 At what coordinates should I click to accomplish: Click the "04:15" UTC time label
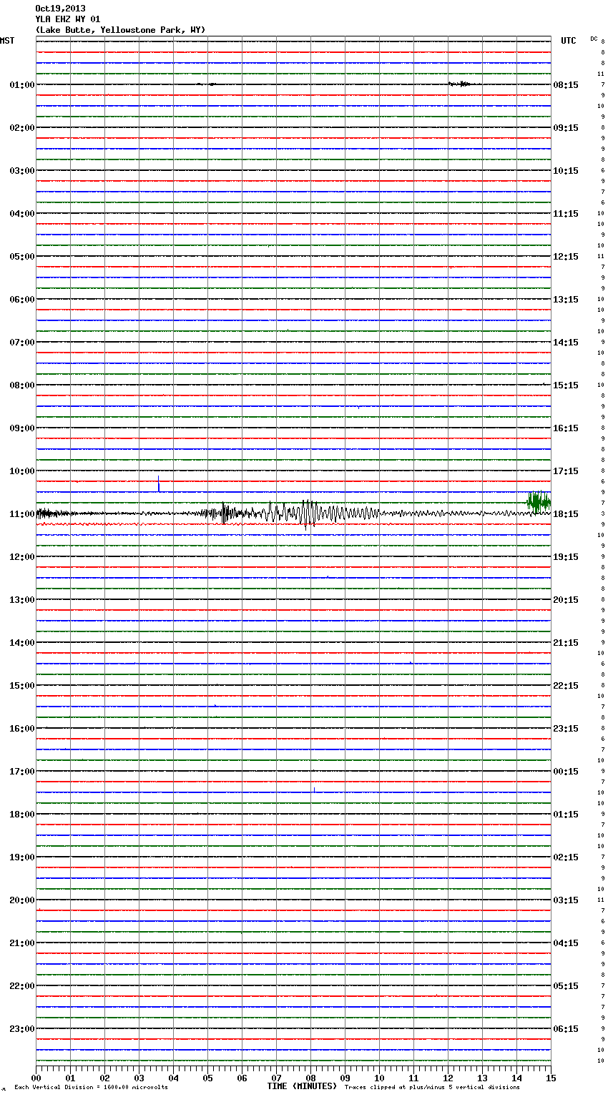pyautogui.click(x=566, y=943)
